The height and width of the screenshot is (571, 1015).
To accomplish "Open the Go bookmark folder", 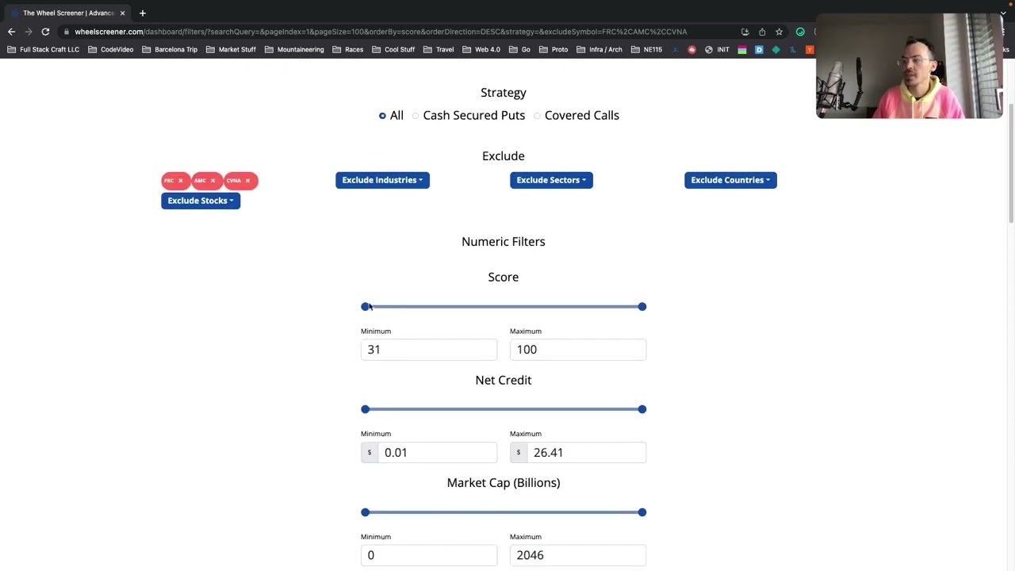I will click(x=519, y=49).
